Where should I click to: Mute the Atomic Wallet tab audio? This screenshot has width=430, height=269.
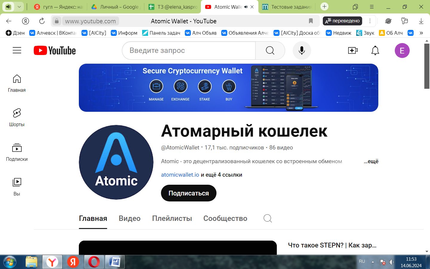246,7
